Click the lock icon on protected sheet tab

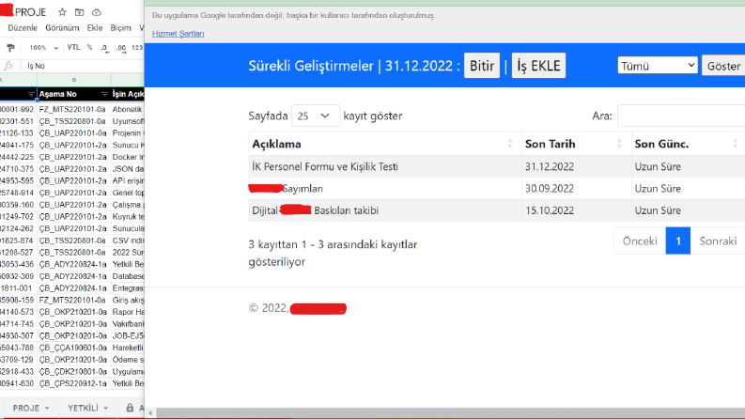[130, 408]
